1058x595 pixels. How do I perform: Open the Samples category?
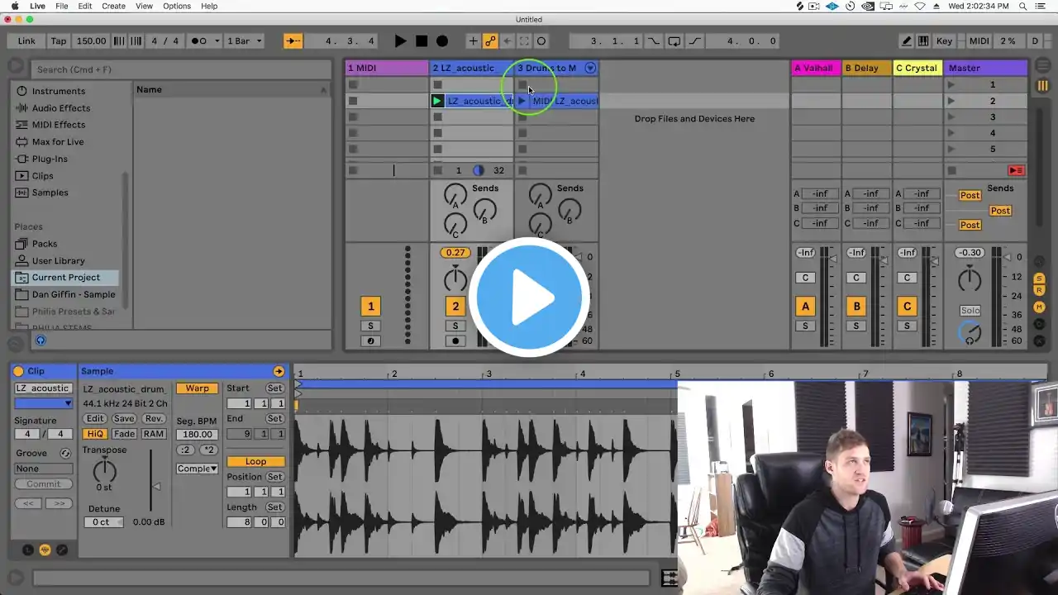pos(50,193)
